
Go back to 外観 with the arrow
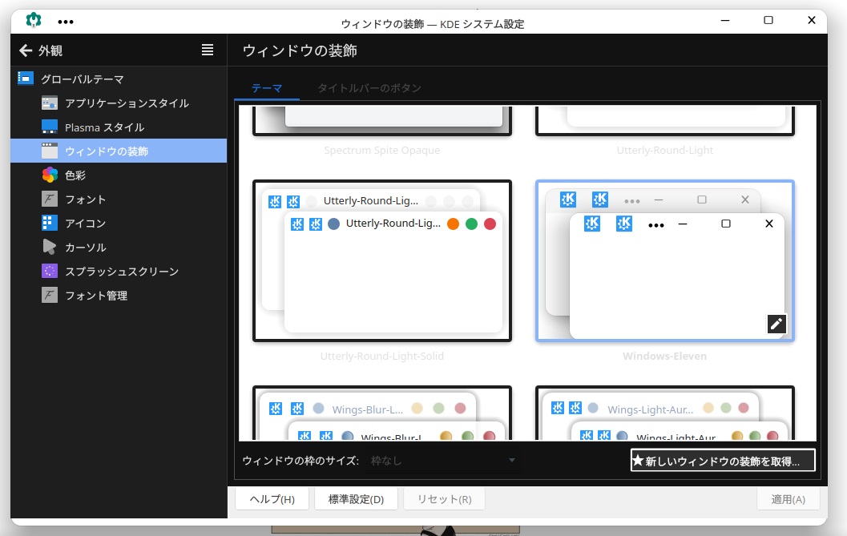coord(26,50)
